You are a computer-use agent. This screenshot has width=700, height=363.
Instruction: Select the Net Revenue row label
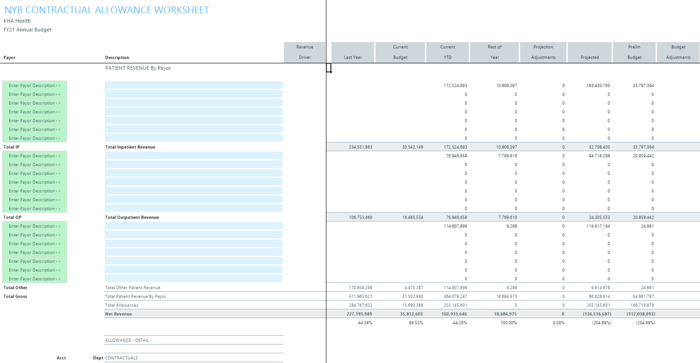(119, 314)
